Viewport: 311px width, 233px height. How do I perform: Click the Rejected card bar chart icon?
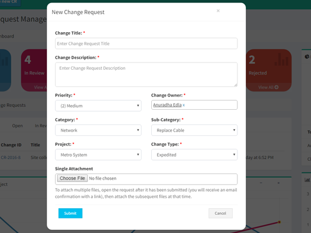(x=281, y=59)
